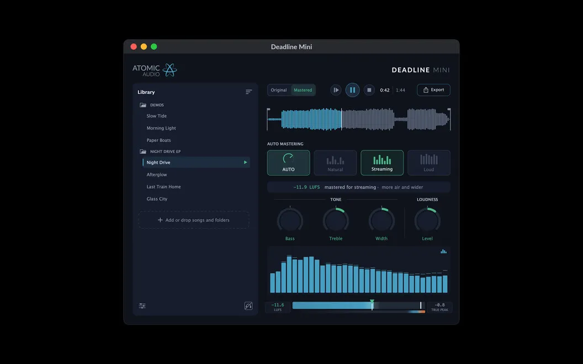Click the elapsed time 0:42
Screen dimensions: 583x364
[385, 90]
